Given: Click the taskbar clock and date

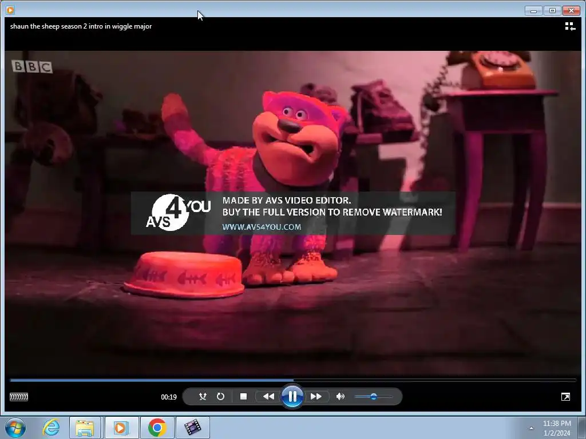Looking at the screenshot, I should pyautogui.click(x=556, y=428).
